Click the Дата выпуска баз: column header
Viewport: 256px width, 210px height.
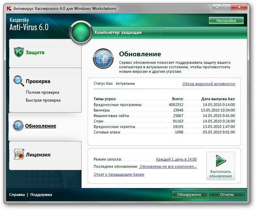218,99
